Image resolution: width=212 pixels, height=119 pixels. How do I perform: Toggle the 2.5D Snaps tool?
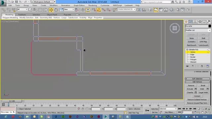click(x=94, y=10)
